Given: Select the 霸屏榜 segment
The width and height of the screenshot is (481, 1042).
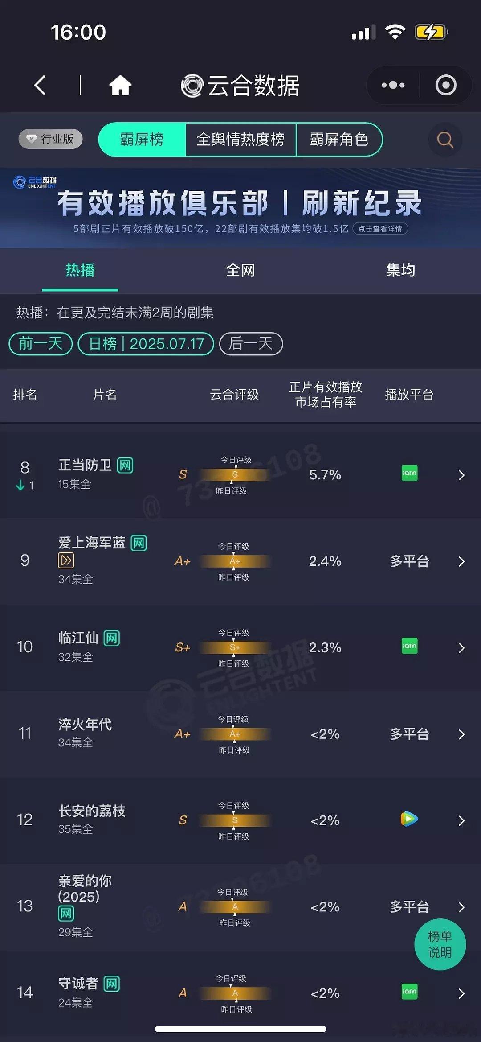Looking at the screenshot, I should (142, 140).
